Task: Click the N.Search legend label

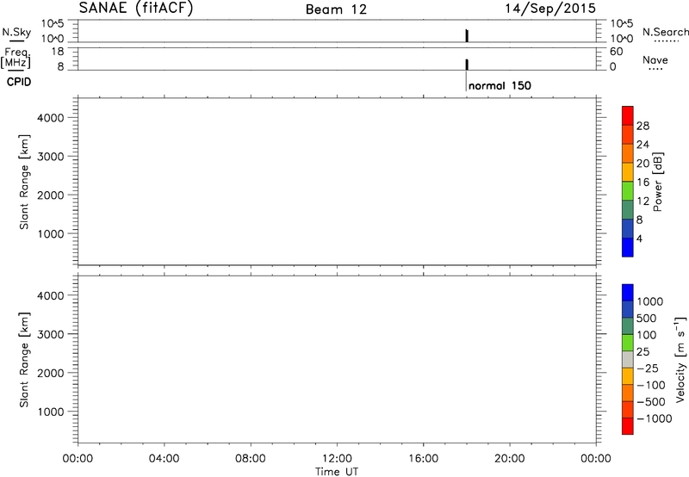Action: click(665, 32)
